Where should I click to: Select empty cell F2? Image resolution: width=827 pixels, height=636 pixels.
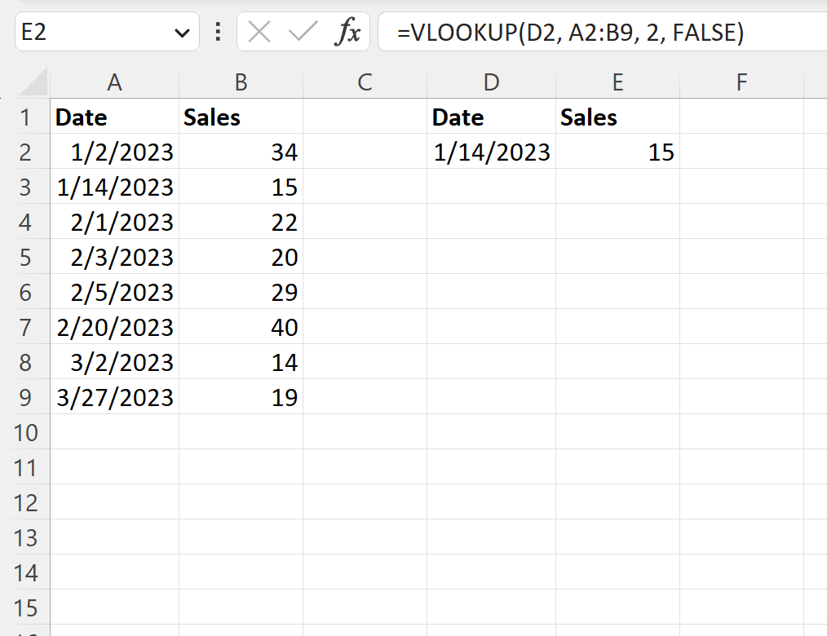click(741, 152)
